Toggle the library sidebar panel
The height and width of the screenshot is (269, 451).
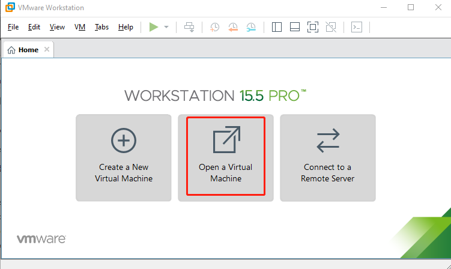point(277,27)
